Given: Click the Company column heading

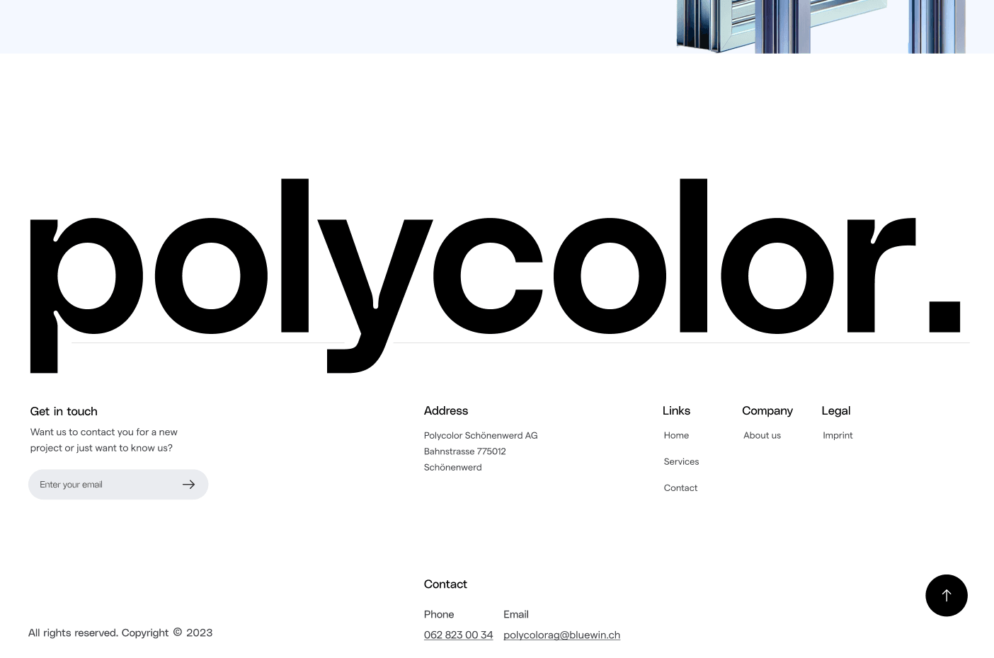Looking at the screenshot, I should tap(767, 411).
